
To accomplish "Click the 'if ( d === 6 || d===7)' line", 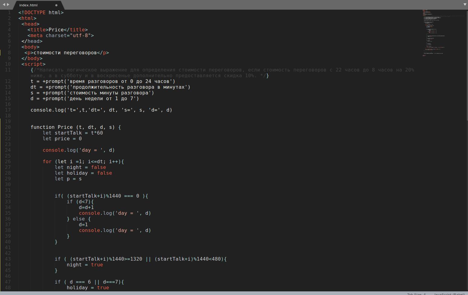I will (89, 282).
